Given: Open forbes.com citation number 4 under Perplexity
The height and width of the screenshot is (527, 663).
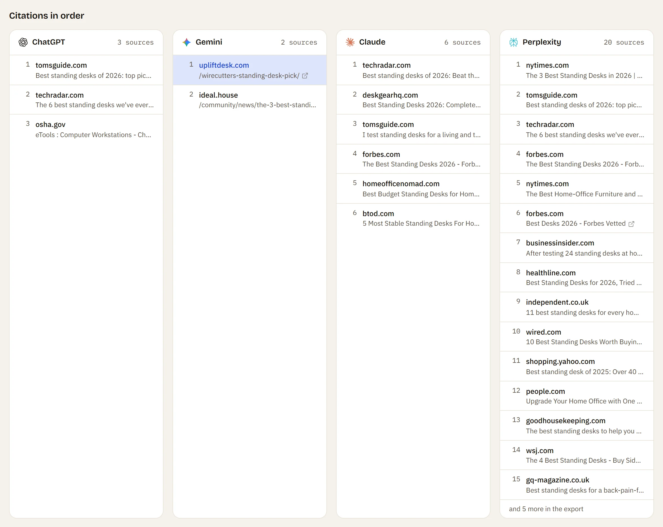Looking at the screenshot, I should (576, 159).
